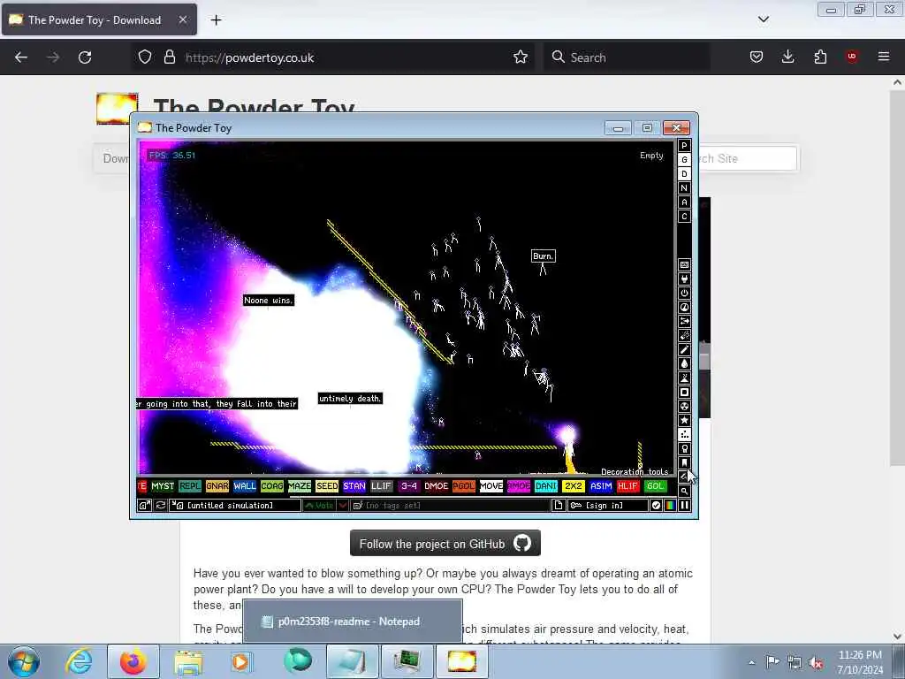This screenshot has height=679, width=905.
Task: Select the REPL life element
Action: pyautogui.click(x=190, y=486)
